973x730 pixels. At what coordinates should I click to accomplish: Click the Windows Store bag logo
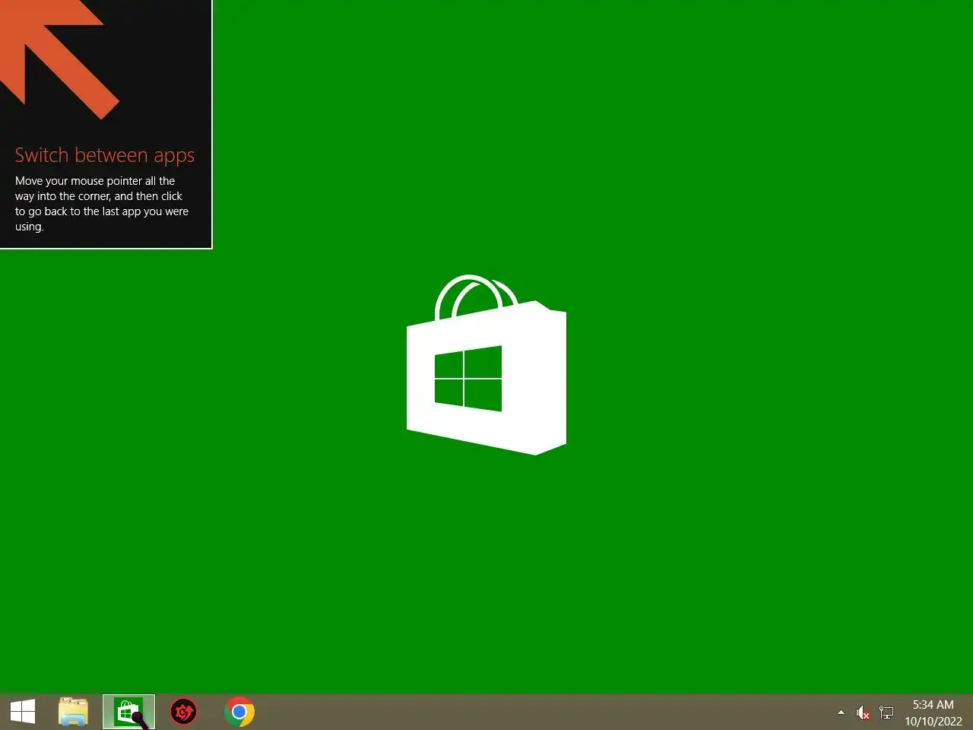click(486, 365)
